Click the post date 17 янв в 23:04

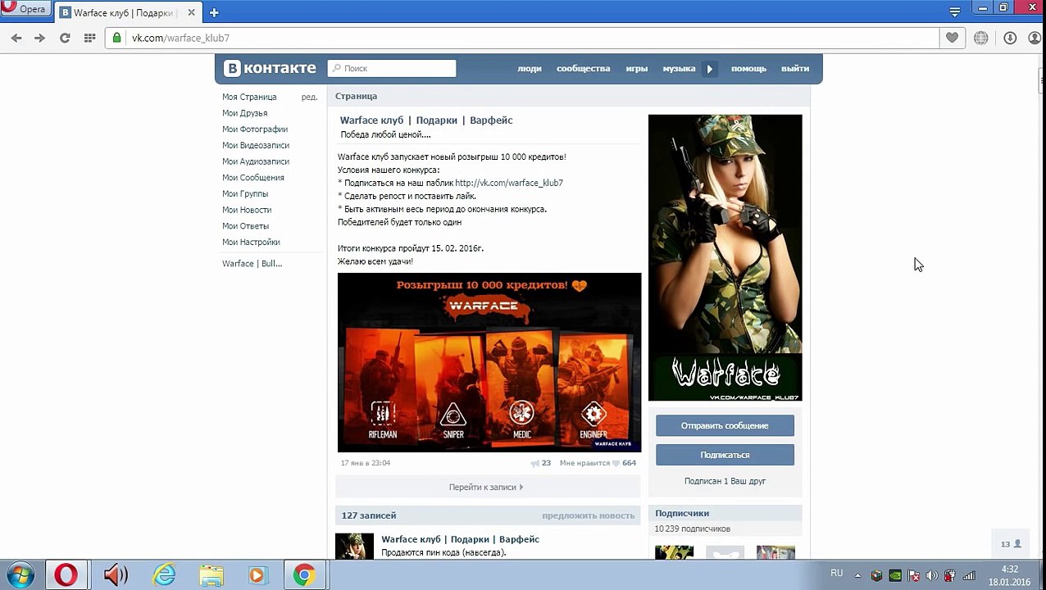(x=366, y=463)
